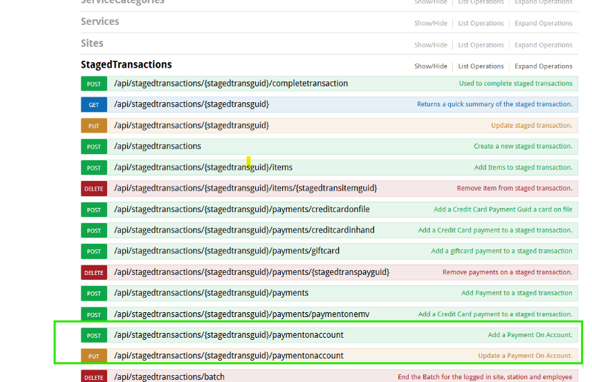Choose List Operations for Services

481,23
